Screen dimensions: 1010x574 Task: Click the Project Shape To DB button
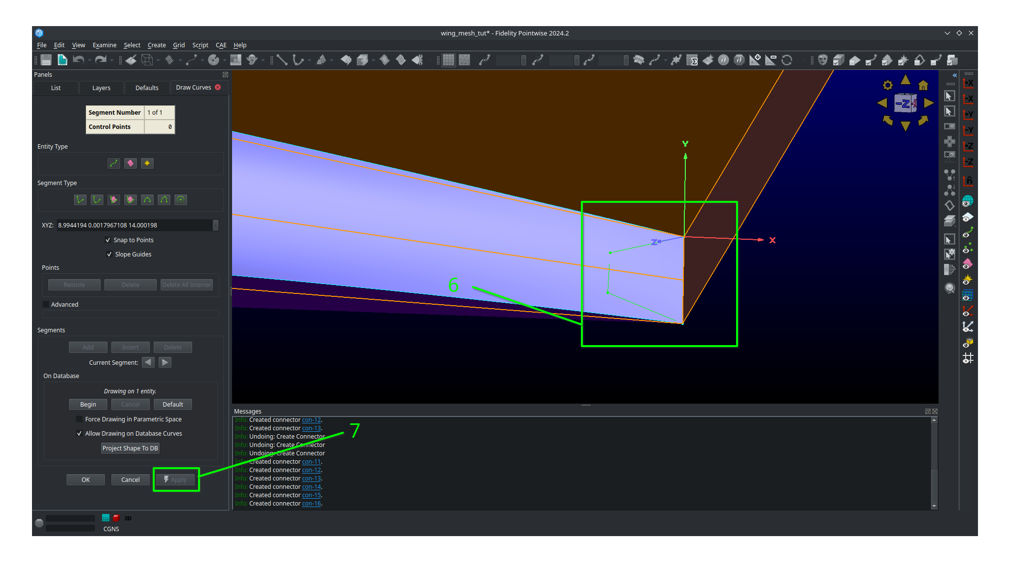pyautogui.click(x=130, y=448)
